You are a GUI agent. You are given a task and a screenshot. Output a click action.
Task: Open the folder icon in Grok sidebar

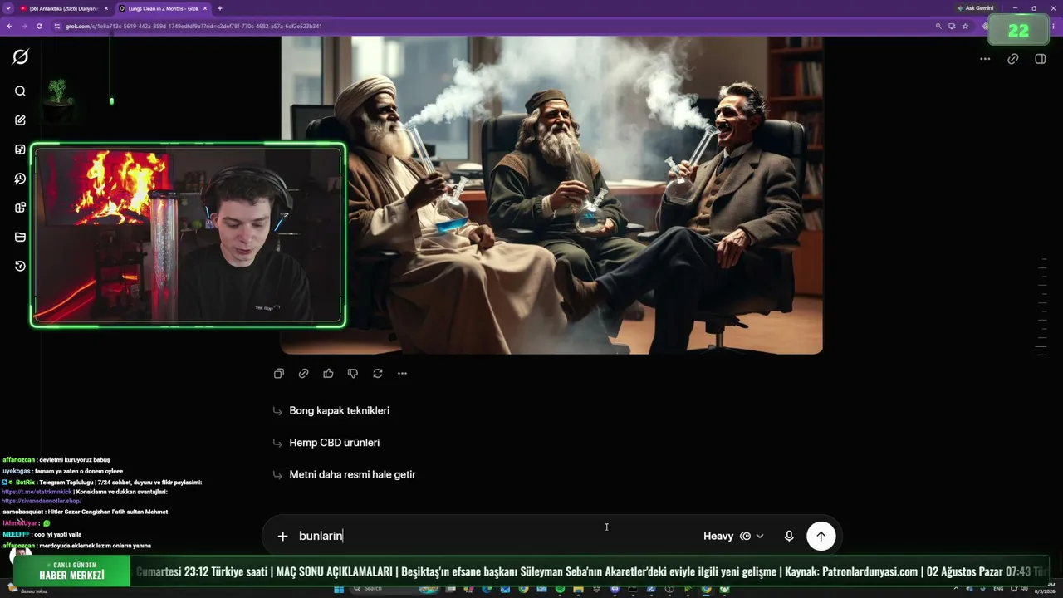pyautogui.click(x=21, y=237)
